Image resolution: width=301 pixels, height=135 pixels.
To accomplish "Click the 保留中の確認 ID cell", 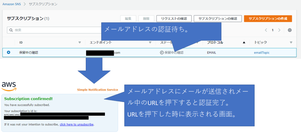I will 29,53.
